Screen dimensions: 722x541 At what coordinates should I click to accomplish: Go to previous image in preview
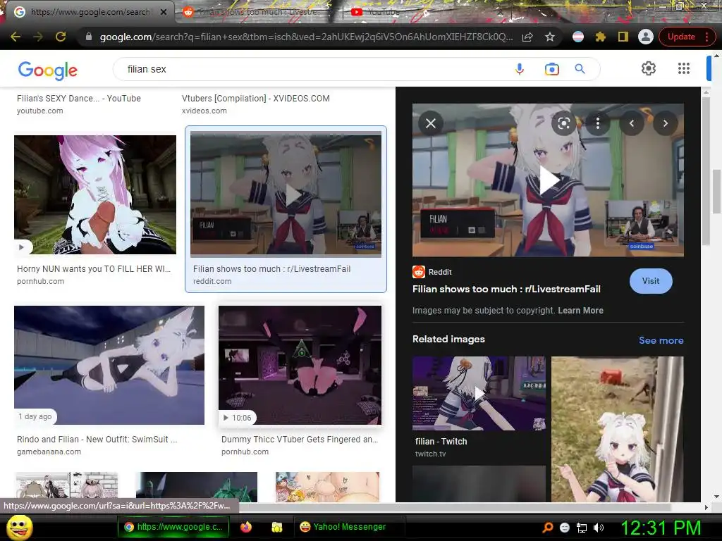click(x=631, y=123)
